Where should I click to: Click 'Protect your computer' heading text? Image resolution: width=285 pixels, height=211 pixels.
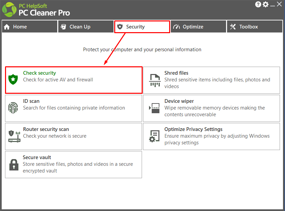point(142,50)
